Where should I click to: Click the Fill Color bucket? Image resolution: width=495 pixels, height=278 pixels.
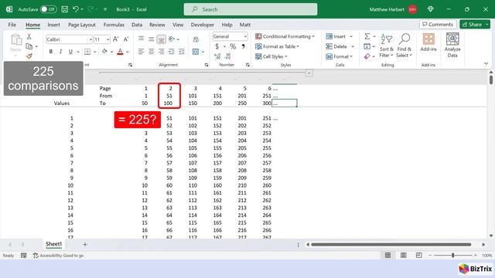[x=104, y=52]
